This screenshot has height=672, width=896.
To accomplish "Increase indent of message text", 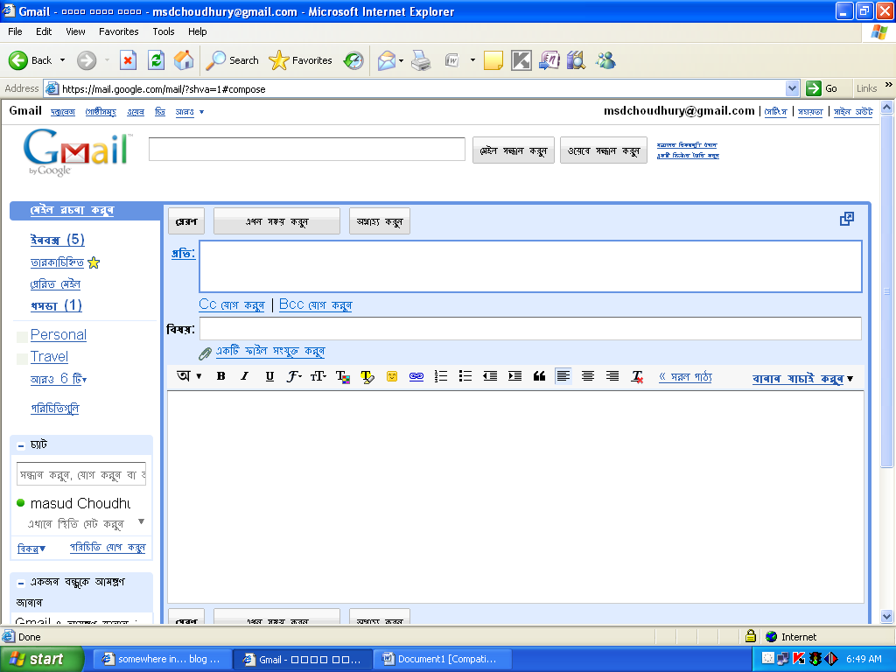I will 514,376.
